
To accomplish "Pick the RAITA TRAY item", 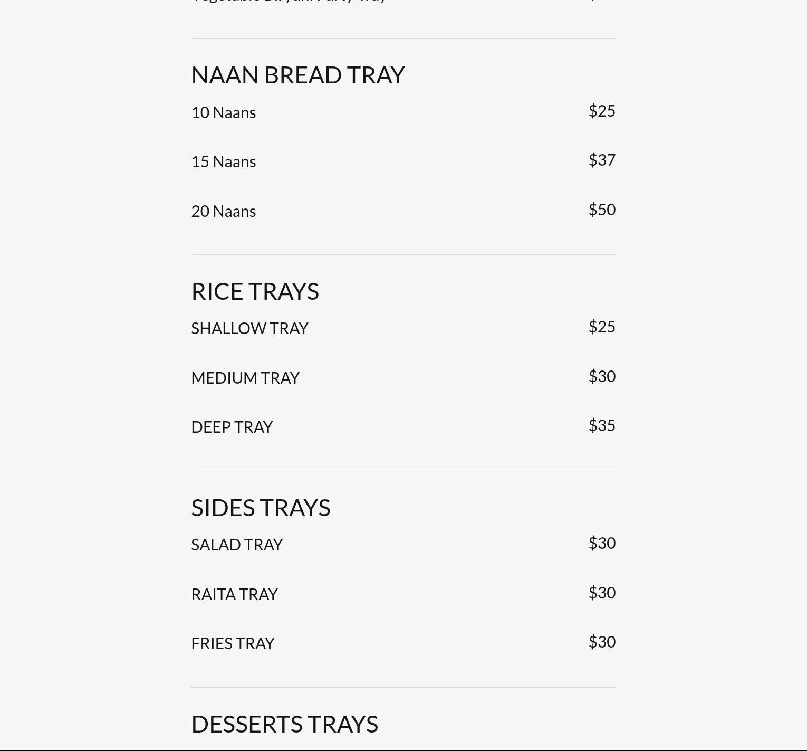I will click(x=234, y=594).
